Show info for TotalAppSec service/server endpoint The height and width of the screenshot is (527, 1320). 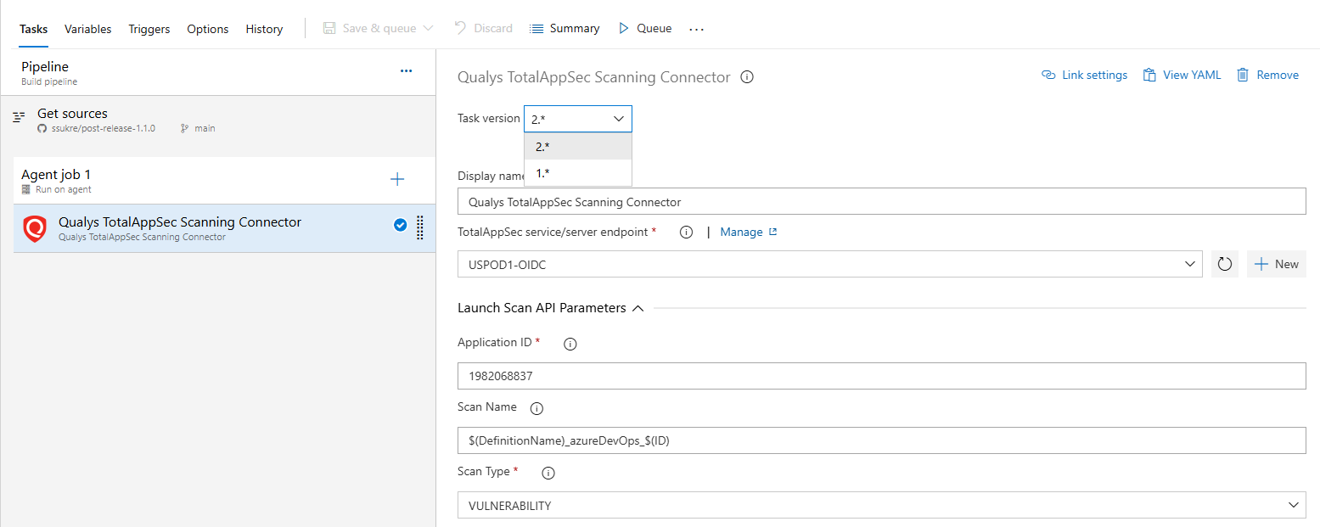(x=687, y=232)
